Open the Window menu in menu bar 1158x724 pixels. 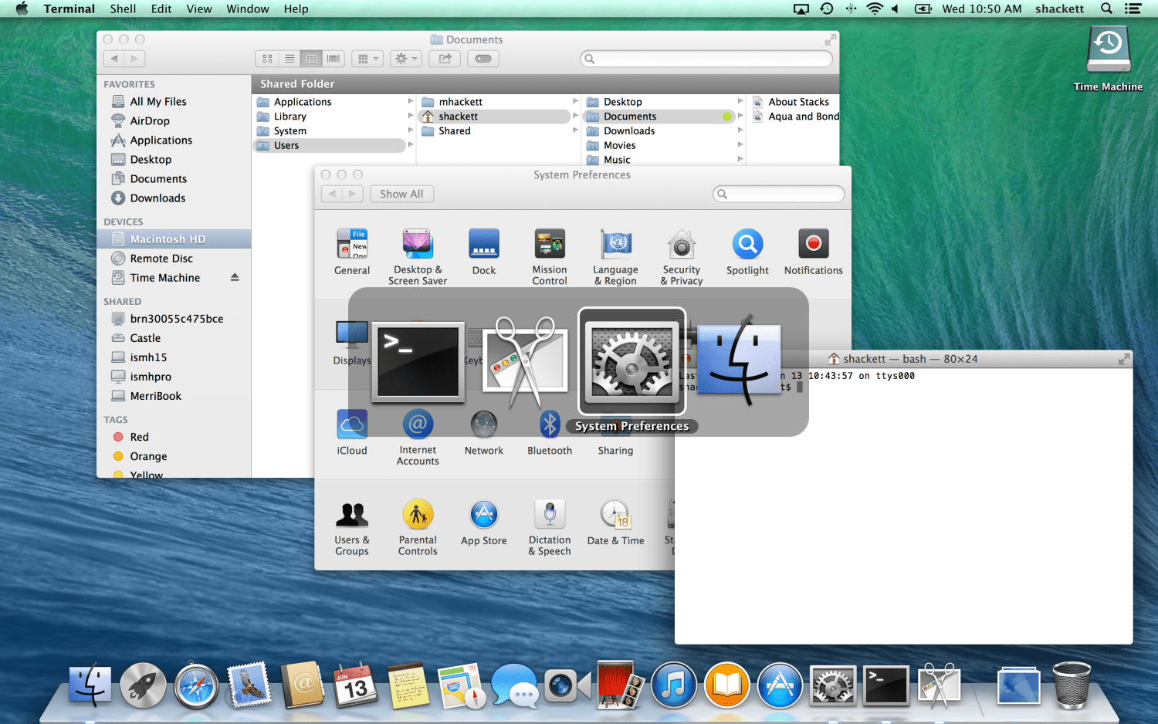coord(247,8)
